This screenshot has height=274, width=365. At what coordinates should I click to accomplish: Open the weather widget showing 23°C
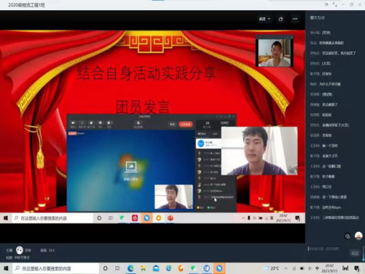coord(272,268)
